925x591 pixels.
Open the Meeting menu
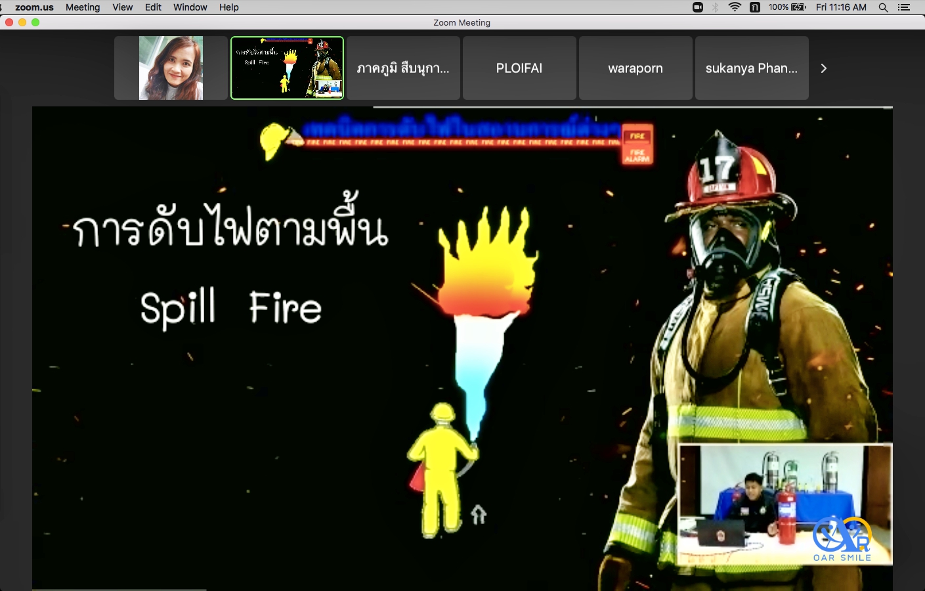pyautogui.click(x=83, y=7)
